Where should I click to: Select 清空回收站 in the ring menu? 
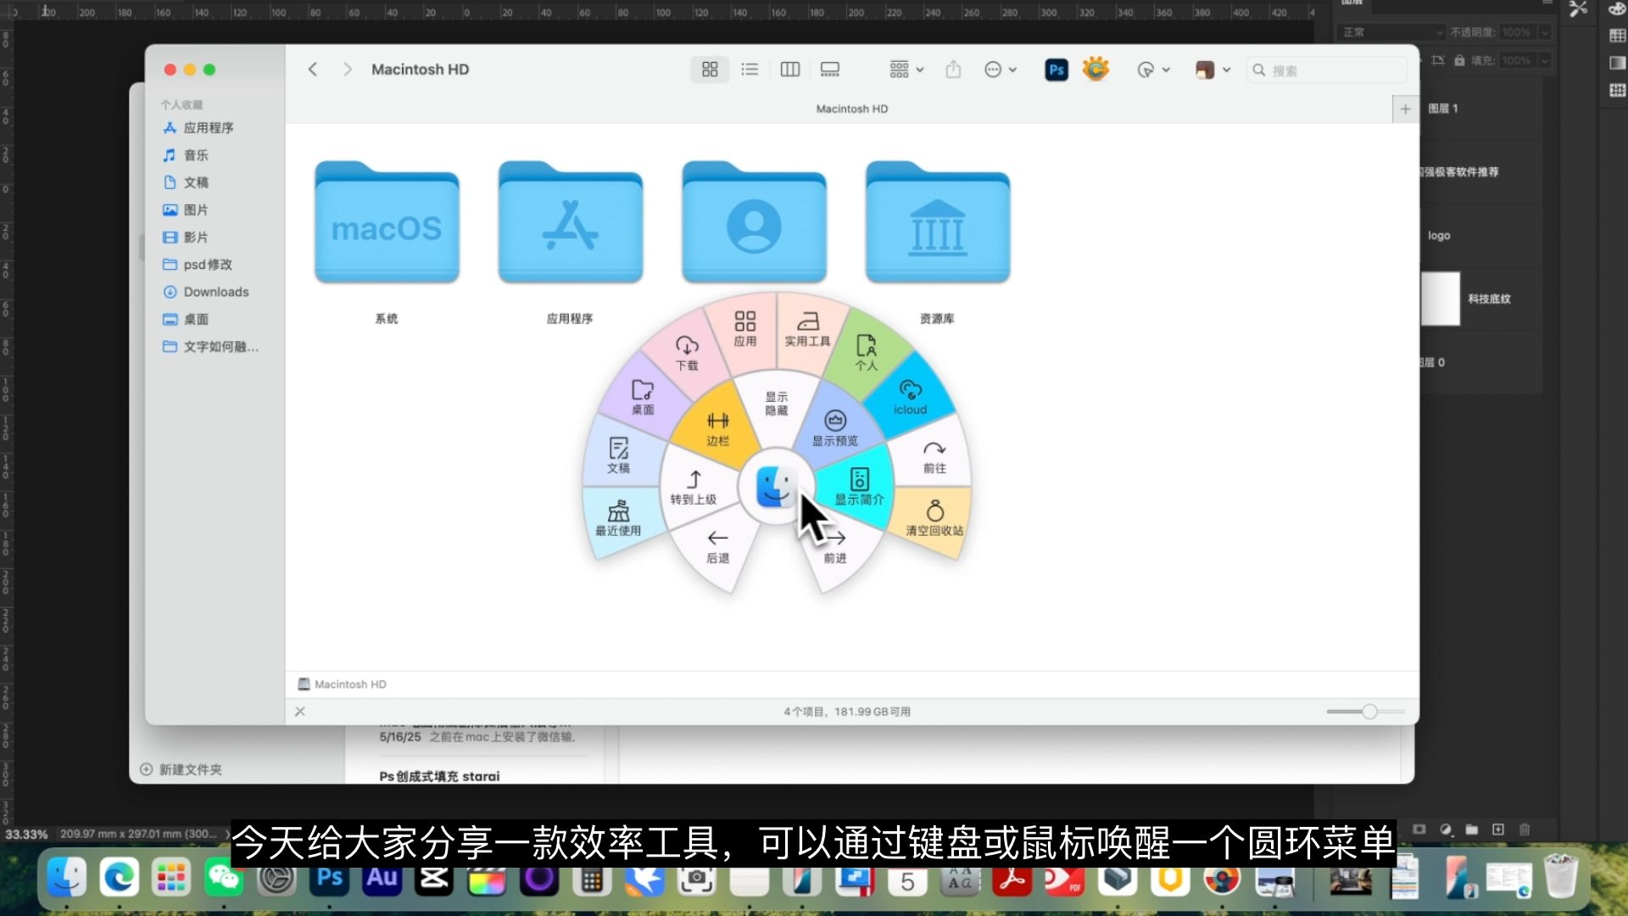(x=934, y=517)
